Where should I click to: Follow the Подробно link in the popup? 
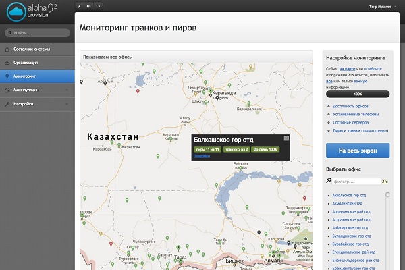[x=202, y=156]
